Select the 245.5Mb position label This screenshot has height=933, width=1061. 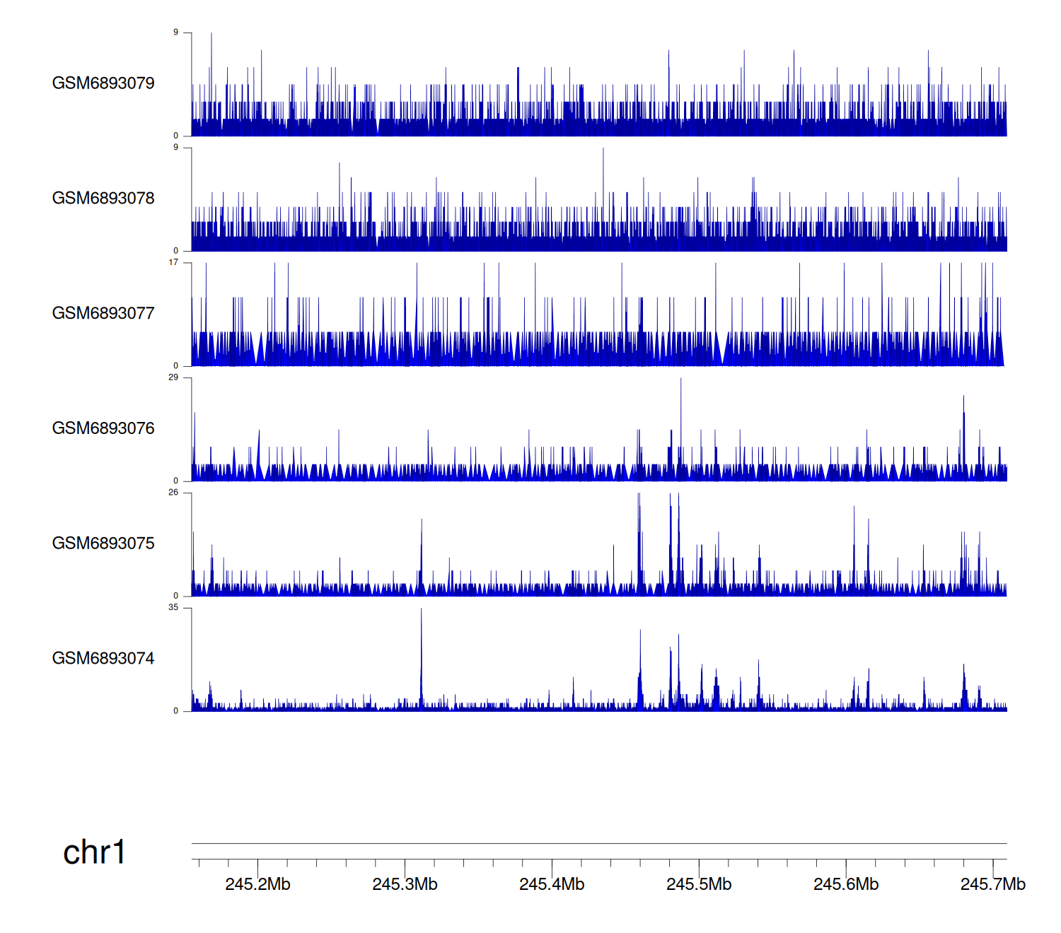699,885
